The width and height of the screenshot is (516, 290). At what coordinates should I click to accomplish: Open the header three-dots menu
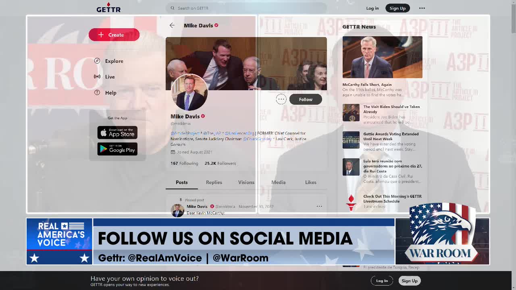422,8
